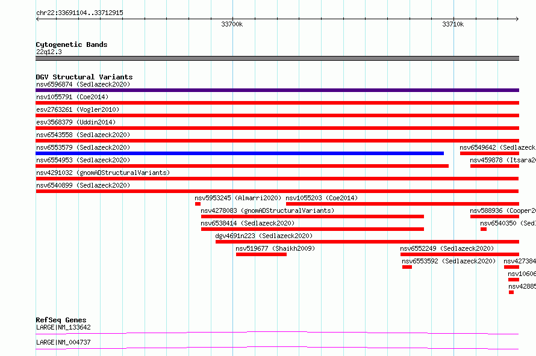The height and width of the screenshot is (356, 536).
Task: Open the LARGE|NM_004737 gene label
Action: click(x=63, y=342)
